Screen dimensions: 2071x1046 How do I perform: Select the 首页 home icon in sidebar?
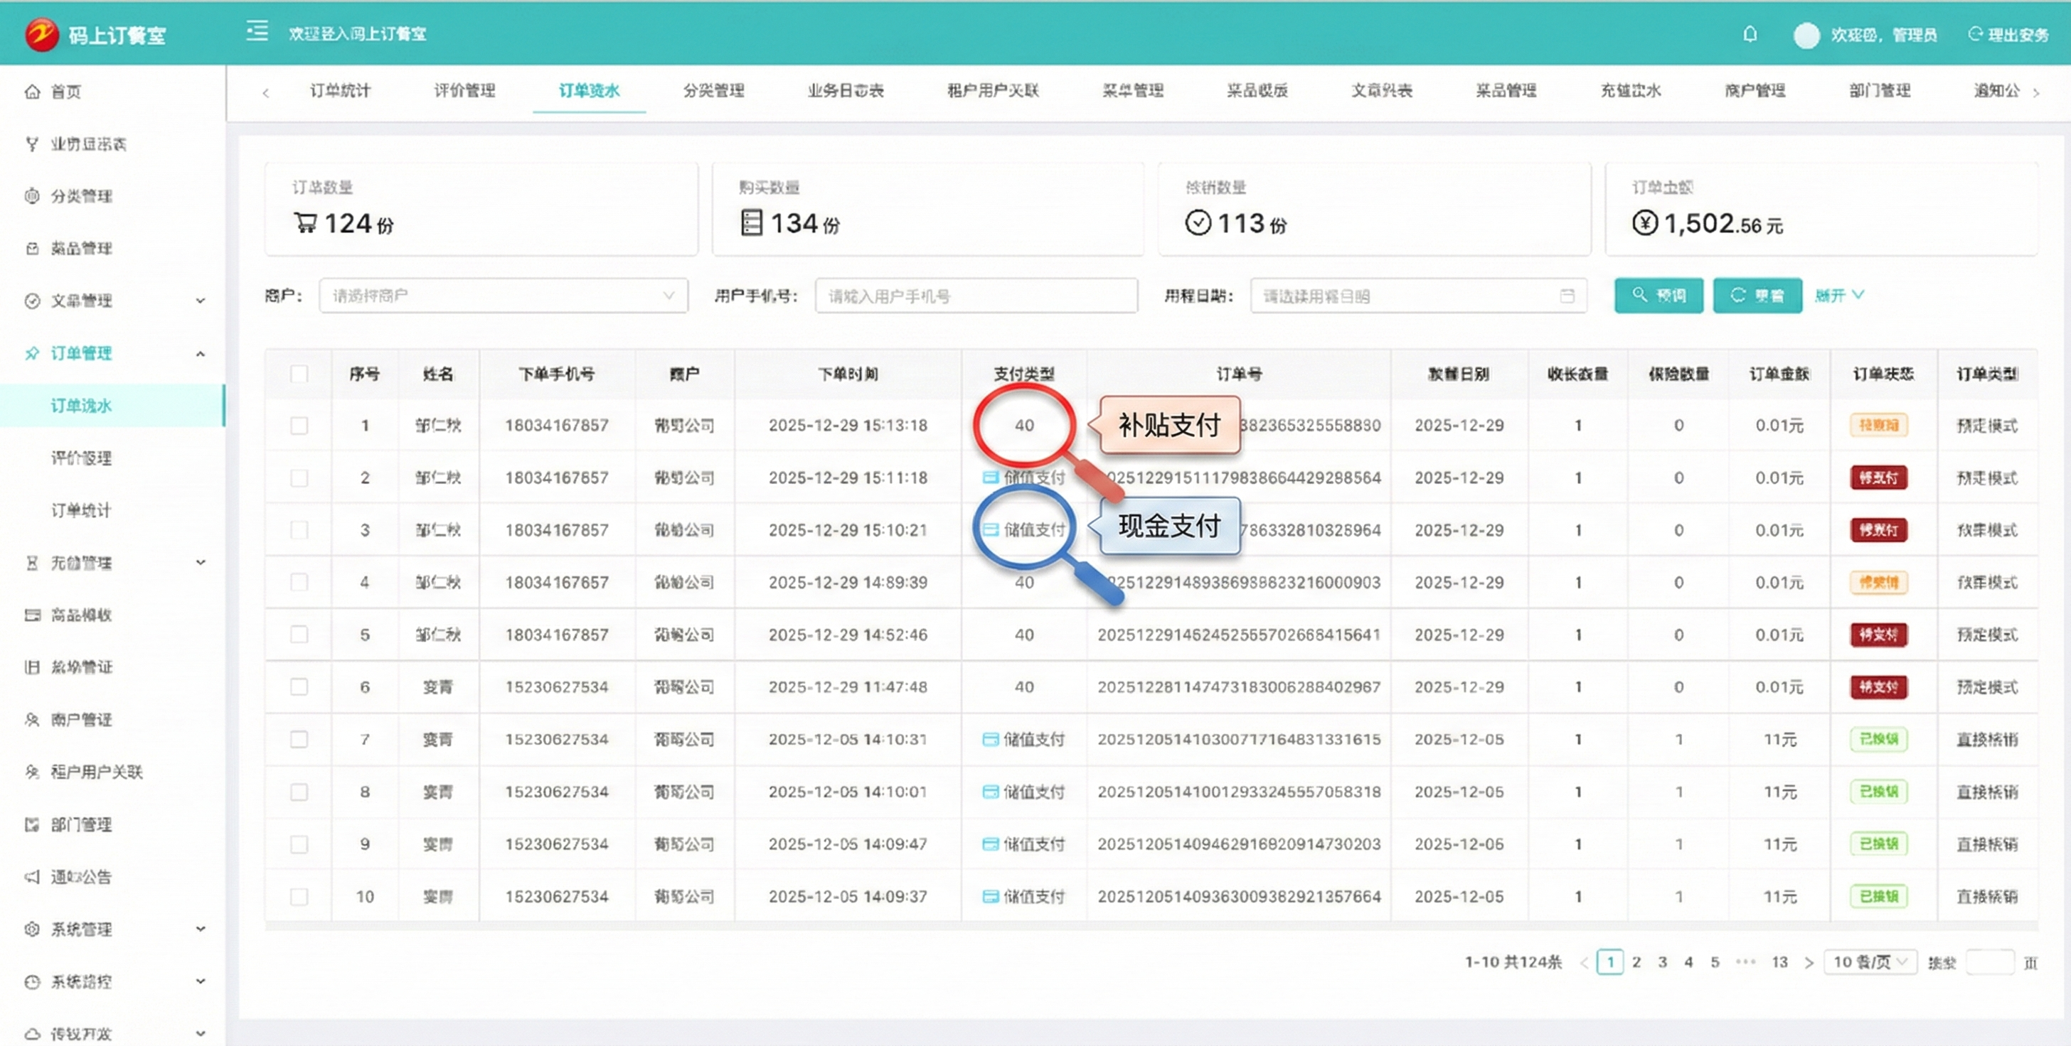point(32,92)
